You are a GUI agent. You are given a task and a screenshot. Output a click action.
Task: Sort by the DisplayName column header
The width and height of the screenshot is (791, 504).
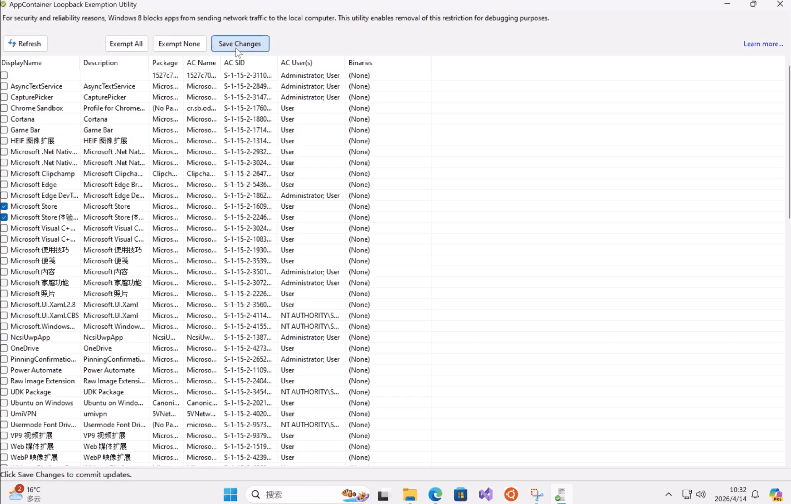pyautogui.click(x=40, y=63)
